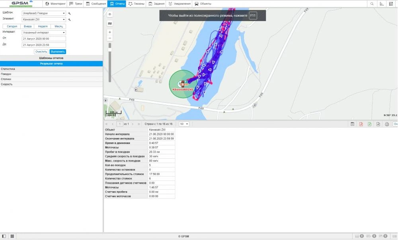The width and height of the screenshot is (398, 240).
Task: Open the Геозоны panel
Action: coord(131,4)
